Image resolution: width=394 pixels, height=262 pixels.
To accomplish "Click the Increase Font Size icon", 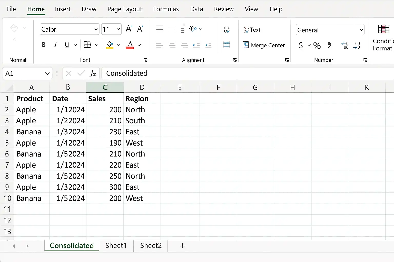I will coord(129,29).
